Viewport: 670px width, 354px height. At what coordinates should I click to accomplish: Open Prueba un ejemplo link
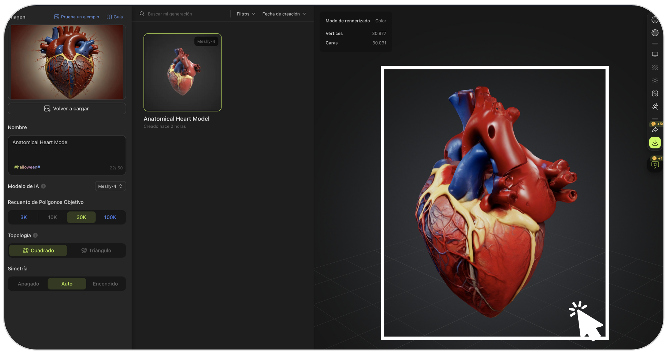(77, 17)
